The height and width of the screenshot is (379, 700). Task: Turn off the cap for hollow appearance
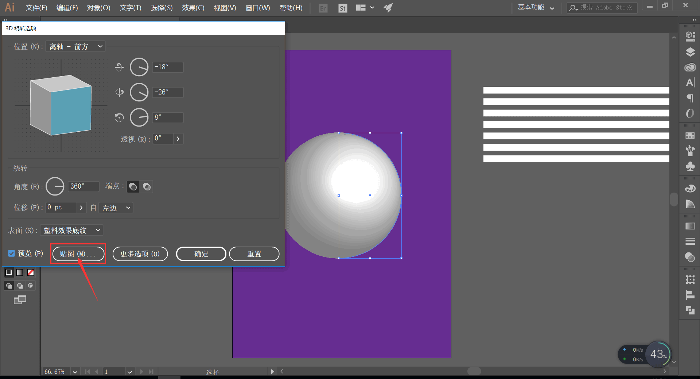pyautogui.click(x=147, y=187)
